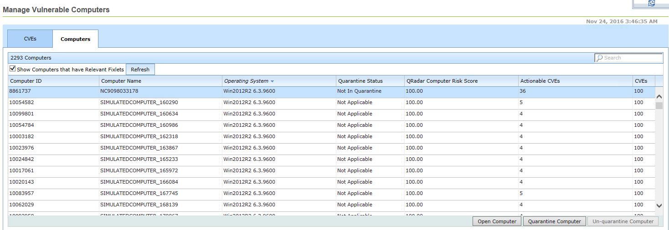Click the Refresh button
Viewport: 669px width, 230px height.
(140, 70)
